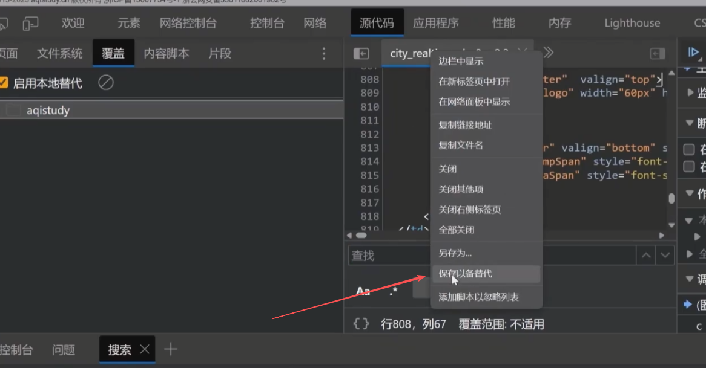Viewport: 706px width, 368px height.
Task: Clear overrides configuration icon
Action: [x=106, y=83]
